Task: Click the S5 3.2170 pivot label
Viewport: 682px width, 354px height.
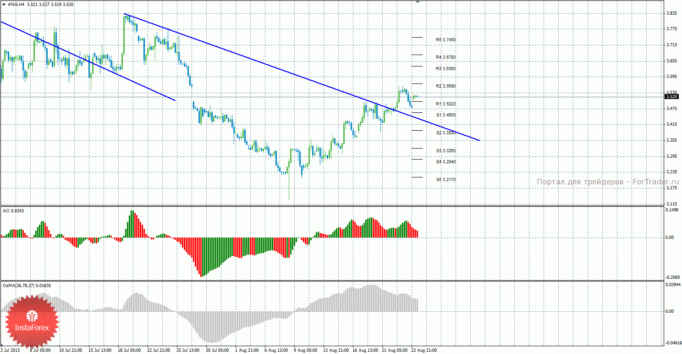Action: click(446, 180)
